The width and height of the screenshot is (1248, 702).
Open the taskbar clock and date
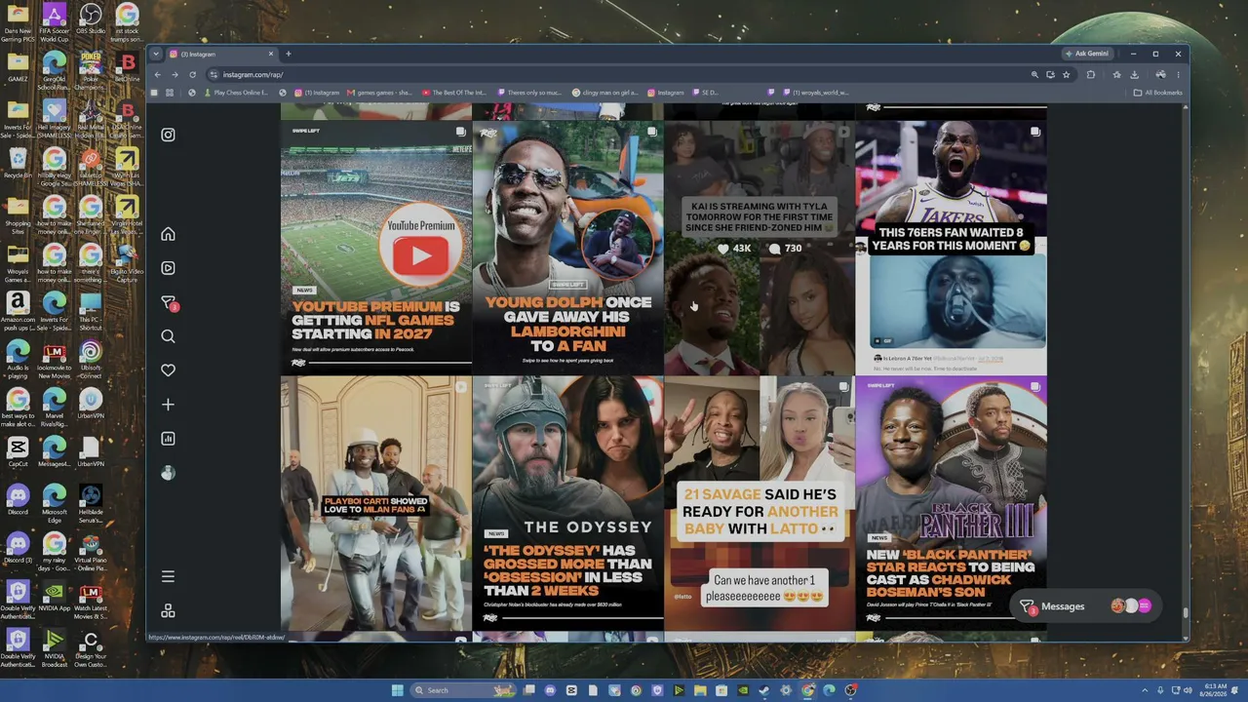tap(1215, 690)
